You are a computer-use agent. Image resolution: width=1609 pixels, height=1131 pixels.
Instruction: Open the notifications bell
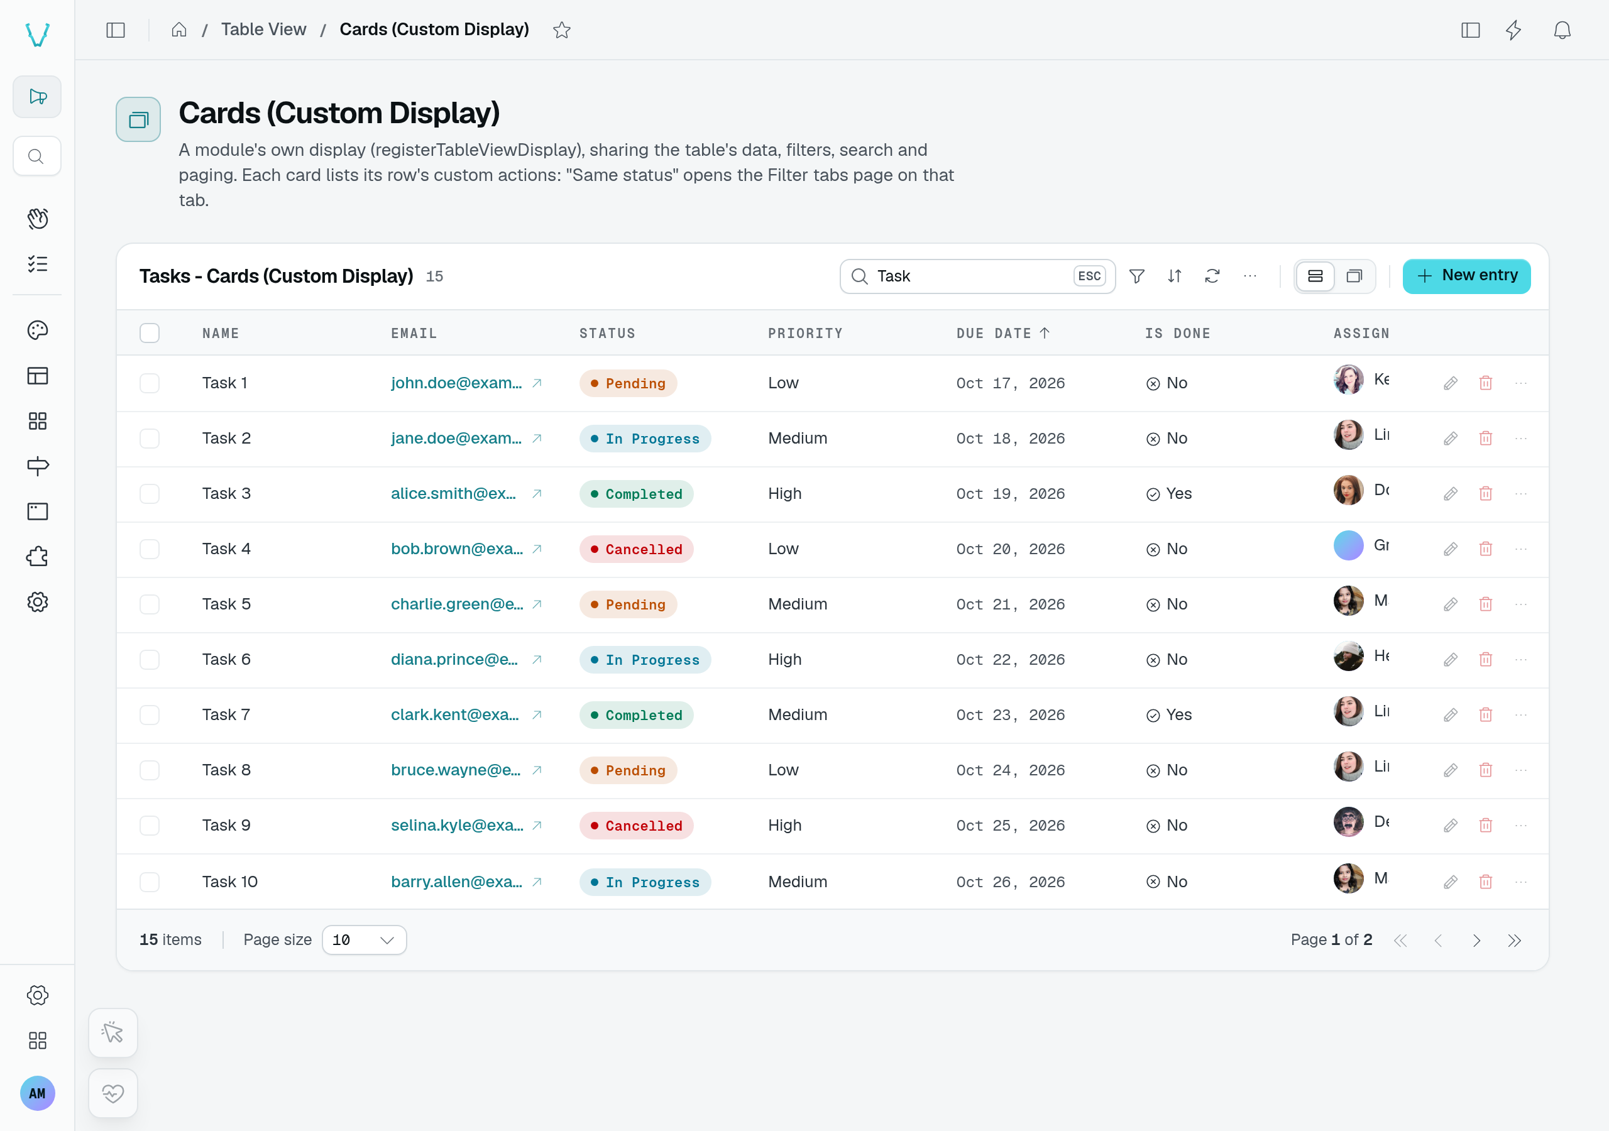(x=1562, y=30)
